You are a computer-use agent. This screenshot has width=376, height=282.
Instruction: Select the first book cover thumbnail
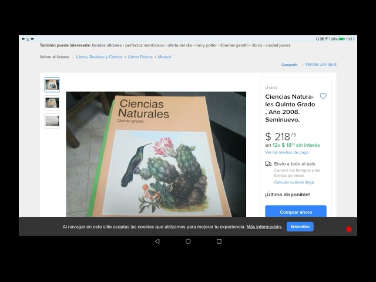coord(52,85)
